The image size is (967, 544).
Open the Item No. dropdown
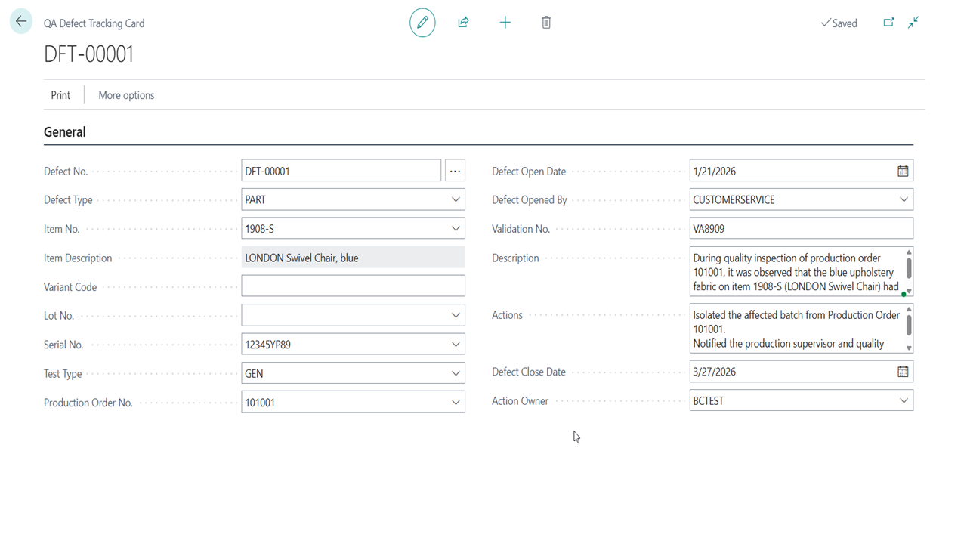tap(456, 229)
